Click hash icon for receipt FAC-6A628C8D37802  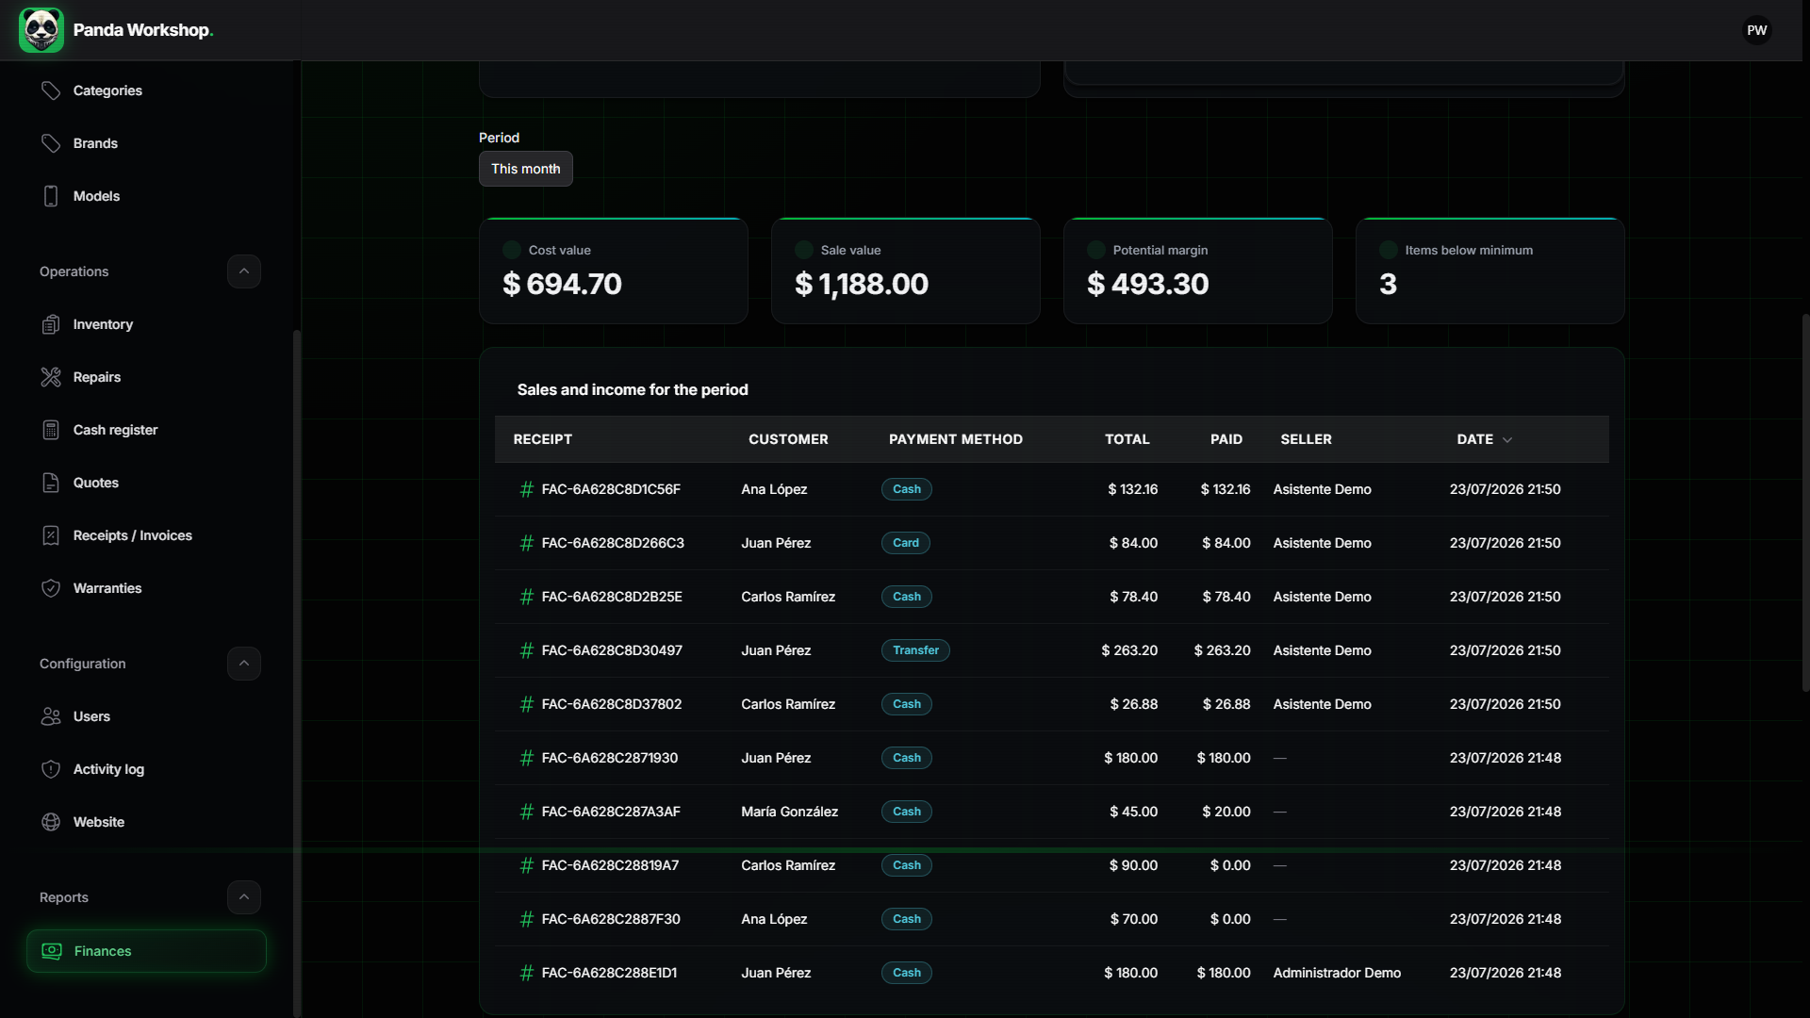tap(527, 704)
